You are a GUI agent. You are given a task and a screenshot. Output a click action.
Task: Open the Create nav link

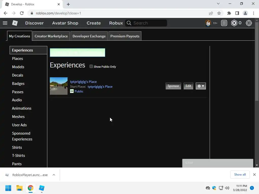coord(94,23)
